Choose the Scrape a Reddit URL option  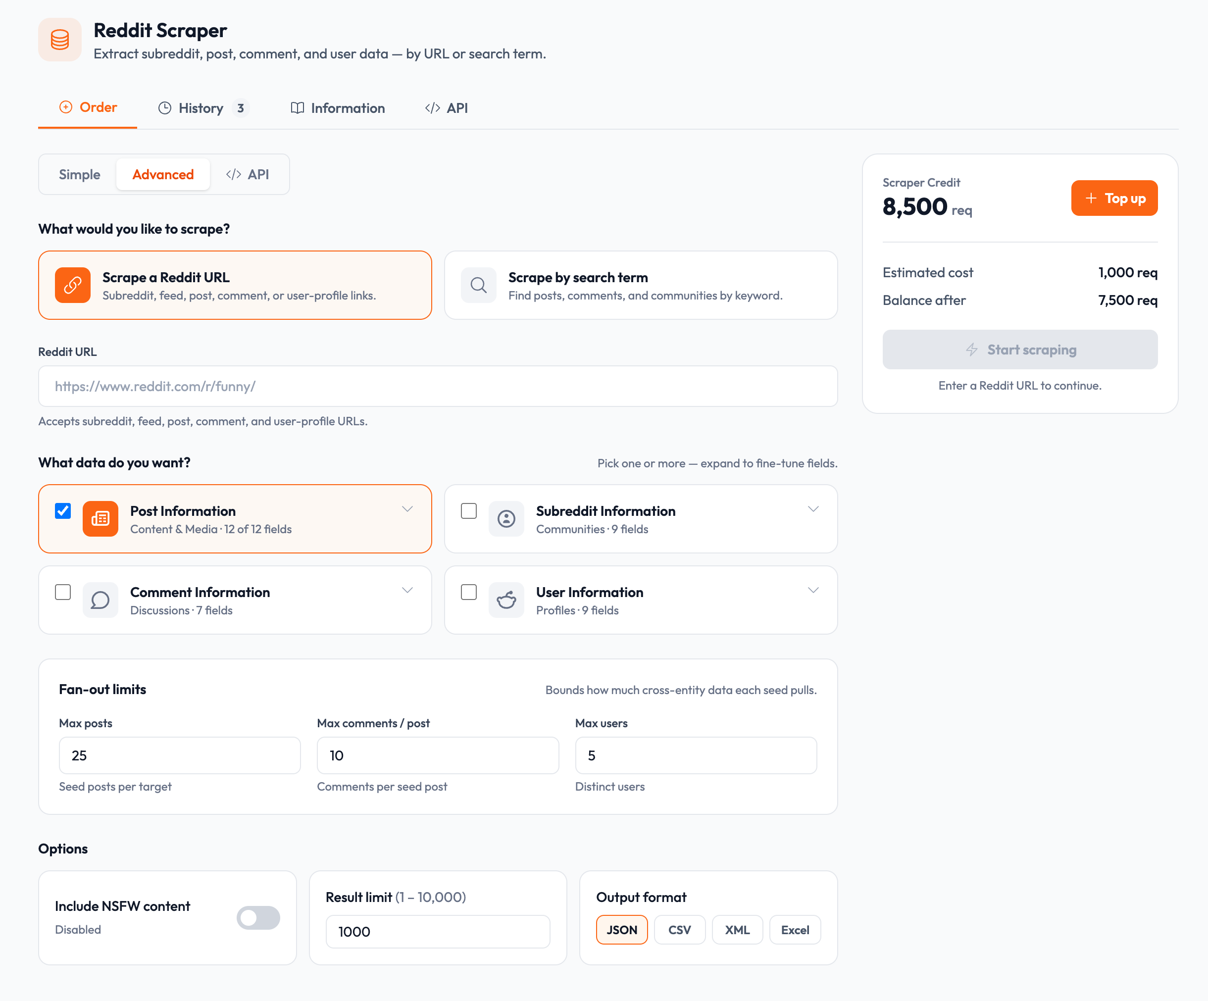235,285
